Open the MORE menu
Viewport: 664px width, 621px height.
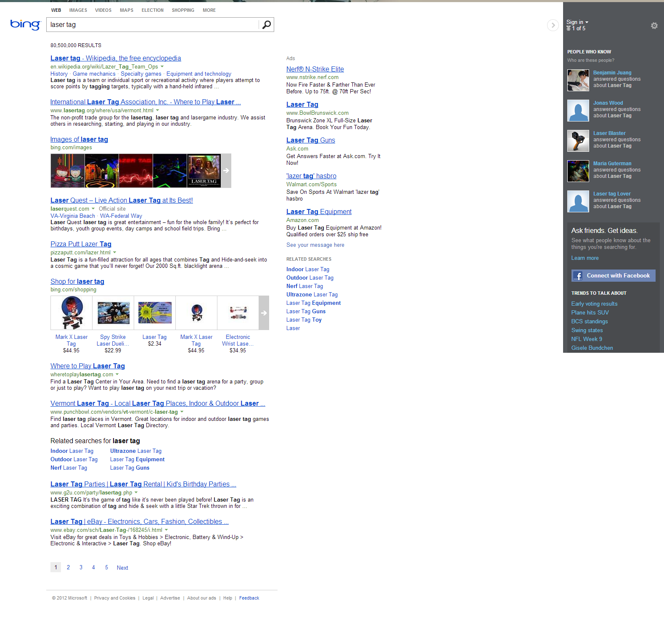click(x=209, y=10)
